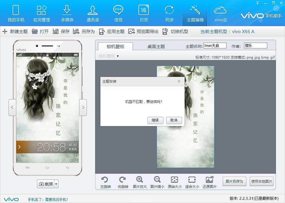This screenshot has height=203, width=285.
Task: Go to previous phone preview page
Action: (12, 108)
